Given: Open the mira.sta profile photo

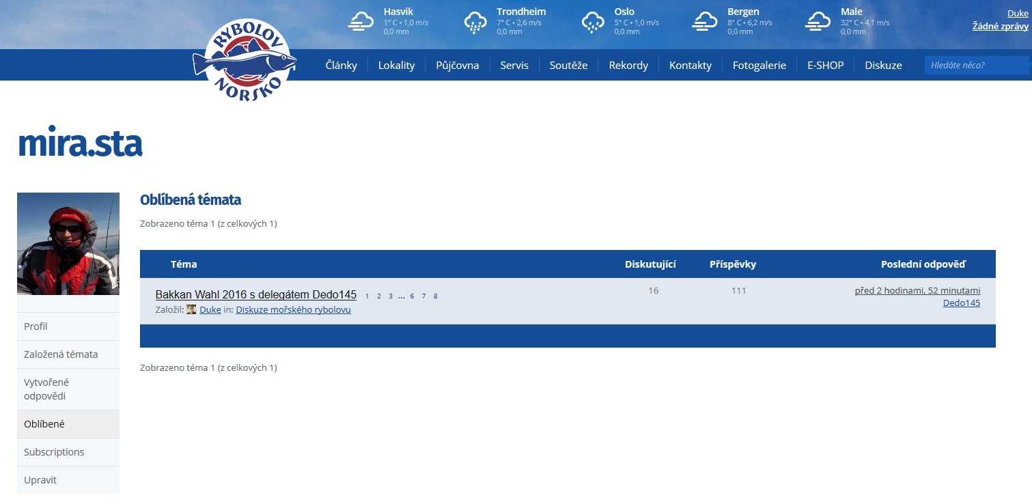Looking at the screenshot, I should click(68, 244).
